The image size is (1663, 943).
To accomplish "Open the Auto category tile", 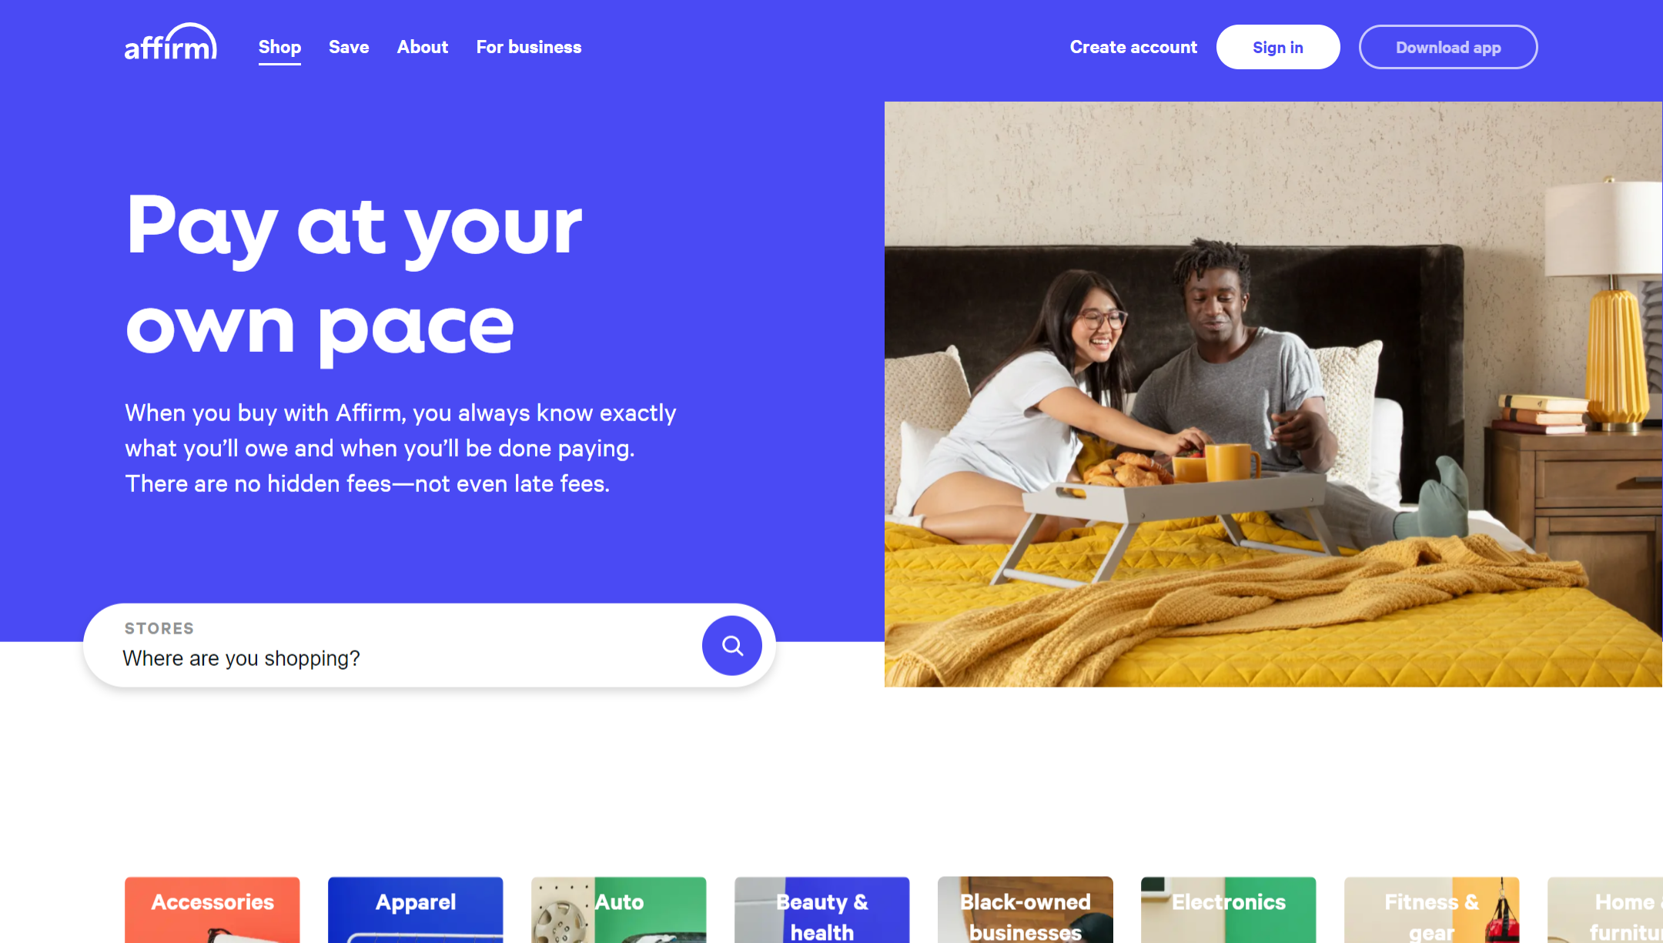I will 619,910.
